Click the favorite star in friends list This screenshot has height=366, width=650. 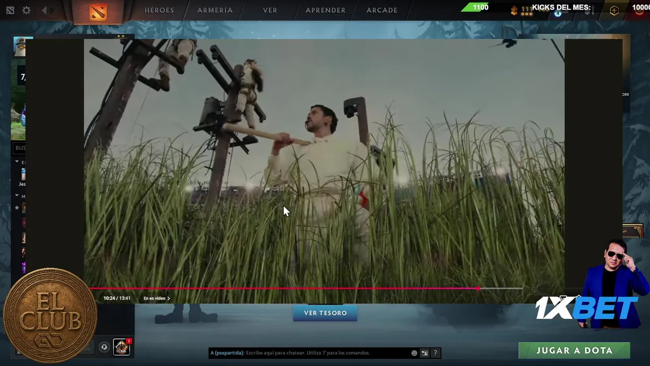click(17, 207)
